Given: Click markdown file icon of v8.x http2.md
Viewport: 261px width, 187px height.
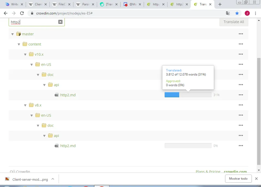Looking at the screenshot, I should 57,146.
